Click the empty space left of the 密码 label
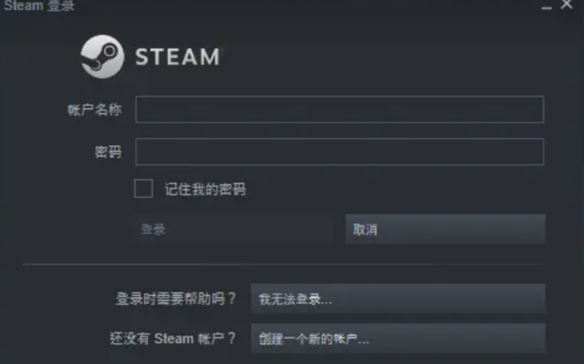584x364 pixels. pos(48,152)
